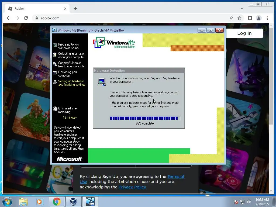Minimize the VirtualBox Windows ME window
The image size is (276, 207).
point(202,30)
